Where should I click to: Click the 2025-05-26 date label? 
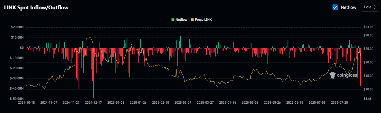point(272,102)
